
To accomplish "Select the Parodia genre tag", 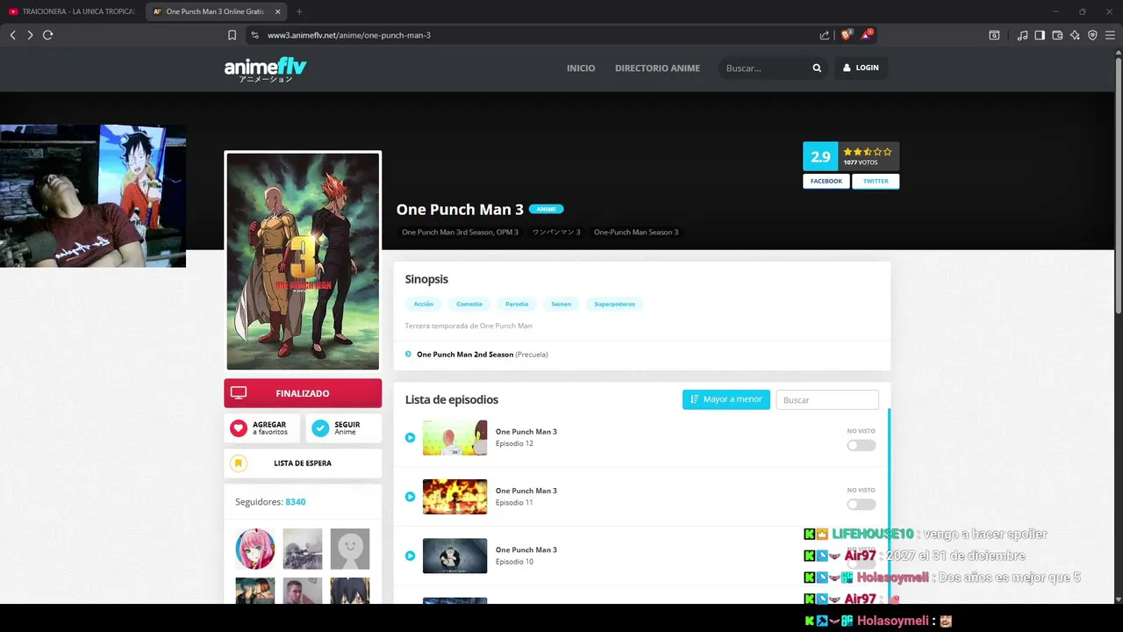I will coord(517,304).
